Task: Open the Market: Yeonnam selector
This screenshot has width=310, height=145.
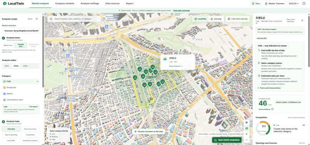Action: (274, 3)
